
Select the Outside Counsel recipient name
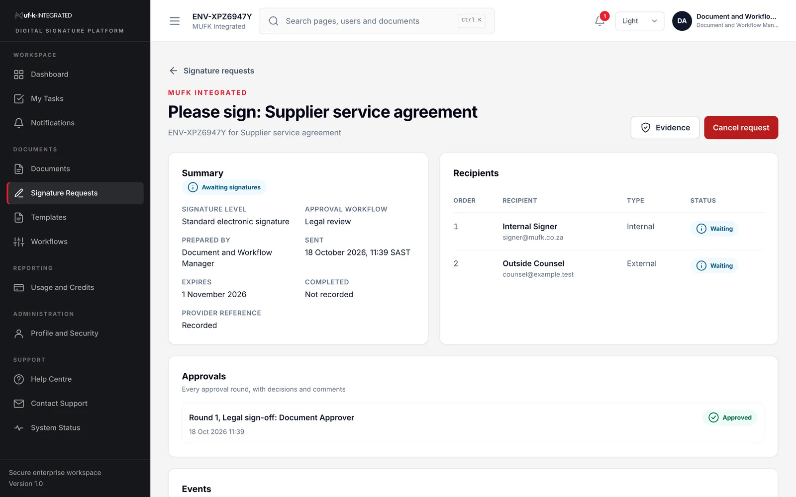(x=533, y=264)
